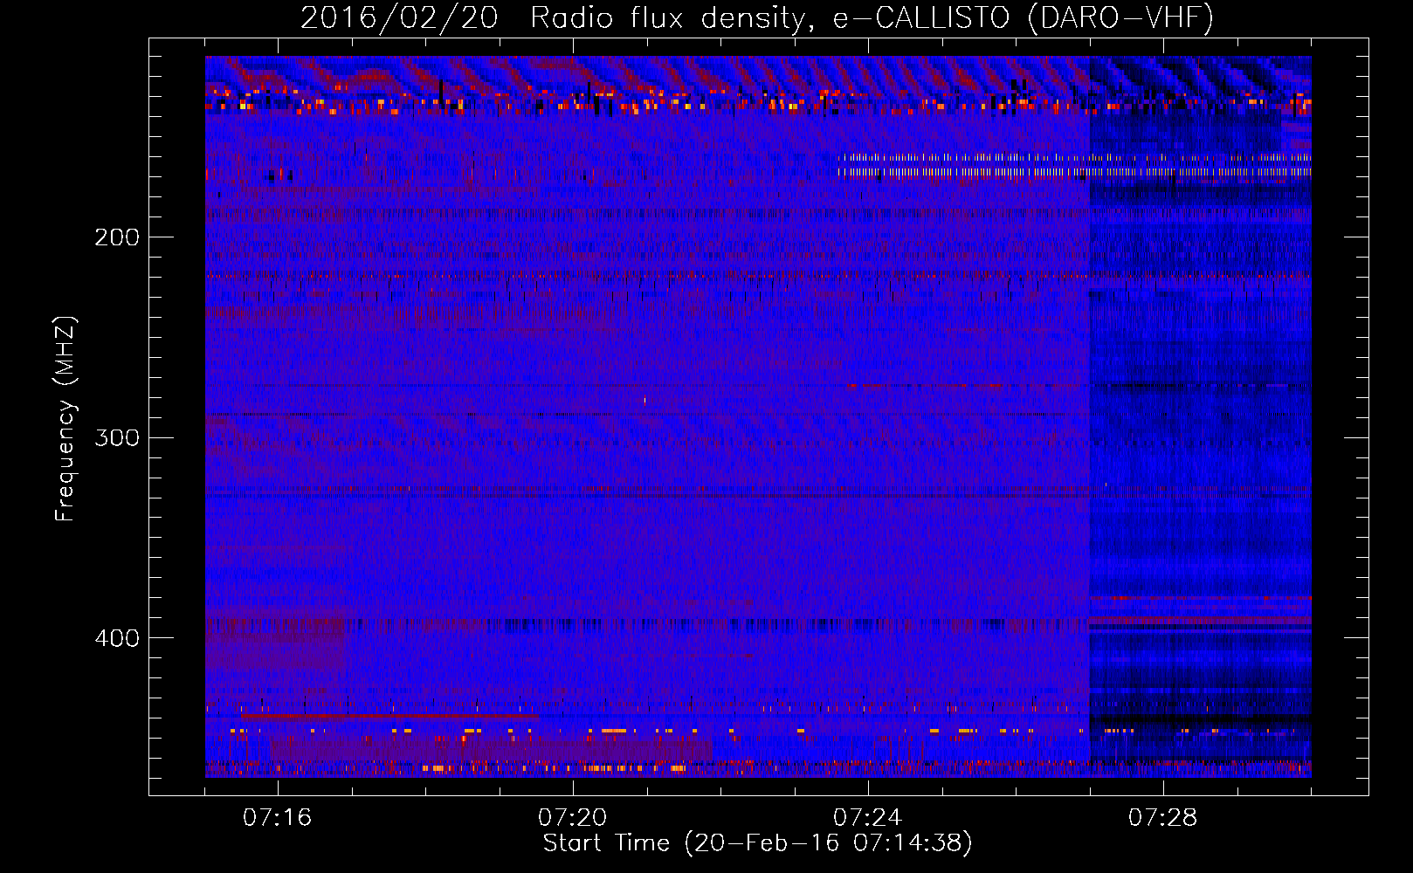Click the 07:16 time axis label
Viewport: 1413px width, 873px height.
277,818
